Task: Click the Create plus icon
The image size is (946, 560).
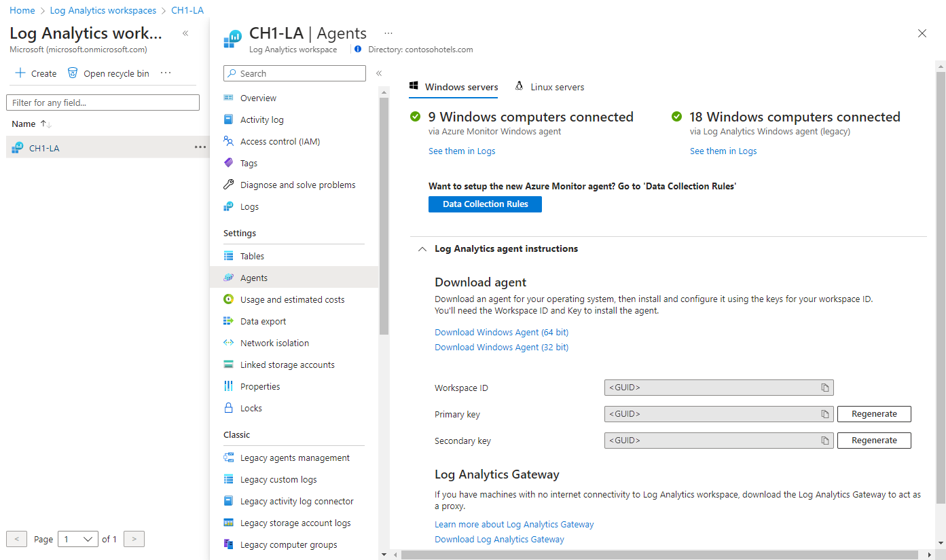Action: tap(20, 73)
